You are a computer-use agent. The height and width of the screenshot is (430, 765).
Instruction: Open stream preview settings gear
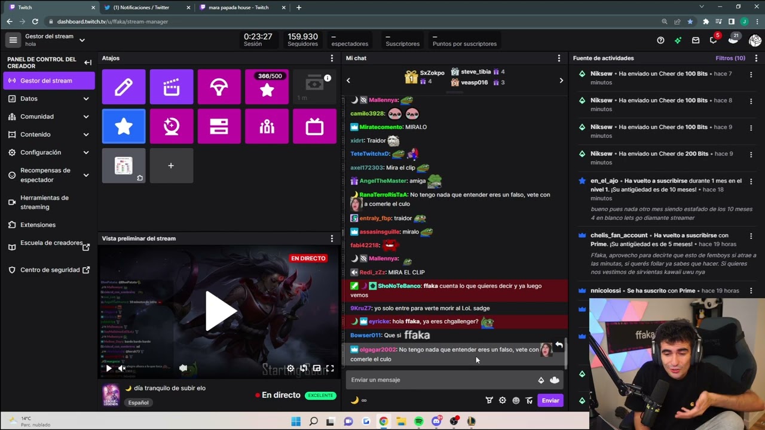coord(290,368)
